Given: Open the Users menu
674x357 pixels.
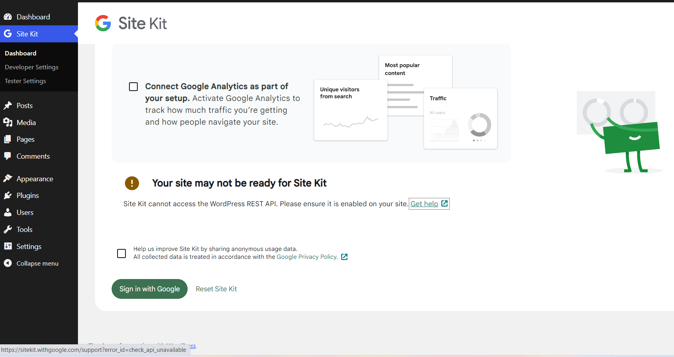Looking at the screenshot, I should click(25, 213).
